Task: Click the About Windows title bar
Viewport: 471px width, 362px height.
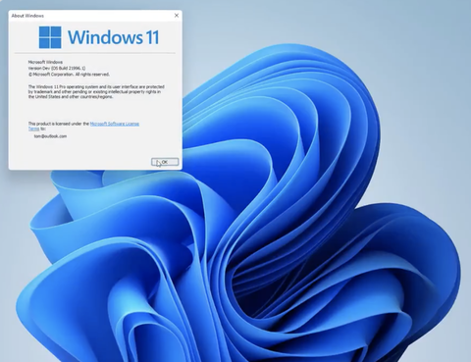Action: pos(91,16)
